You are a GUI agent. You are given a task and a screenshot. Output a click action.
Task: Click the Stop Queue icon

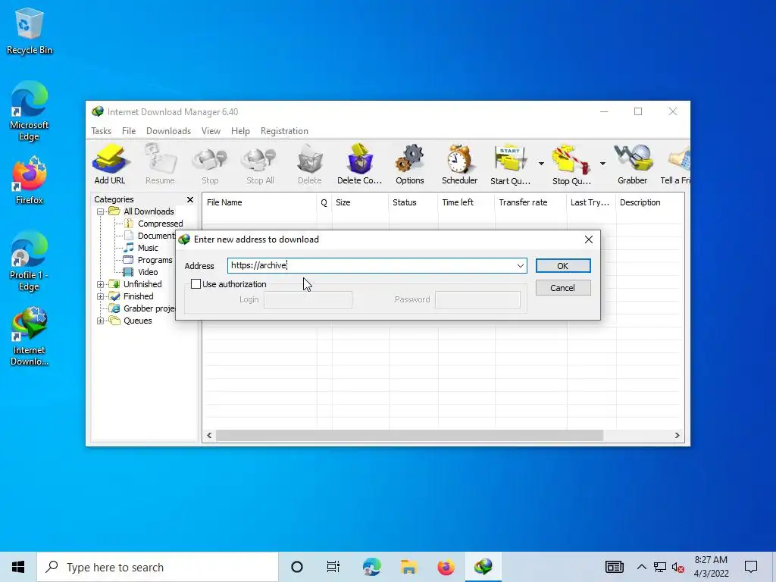click(x=571, y=164)
